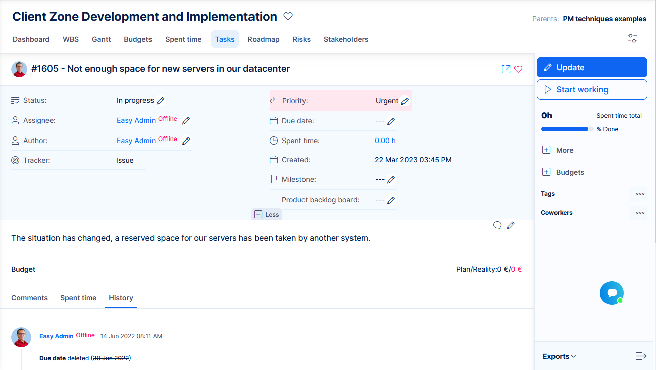656x370 pixels.
Task: Click the Due date edit pencil
Action: pos(391,121)
